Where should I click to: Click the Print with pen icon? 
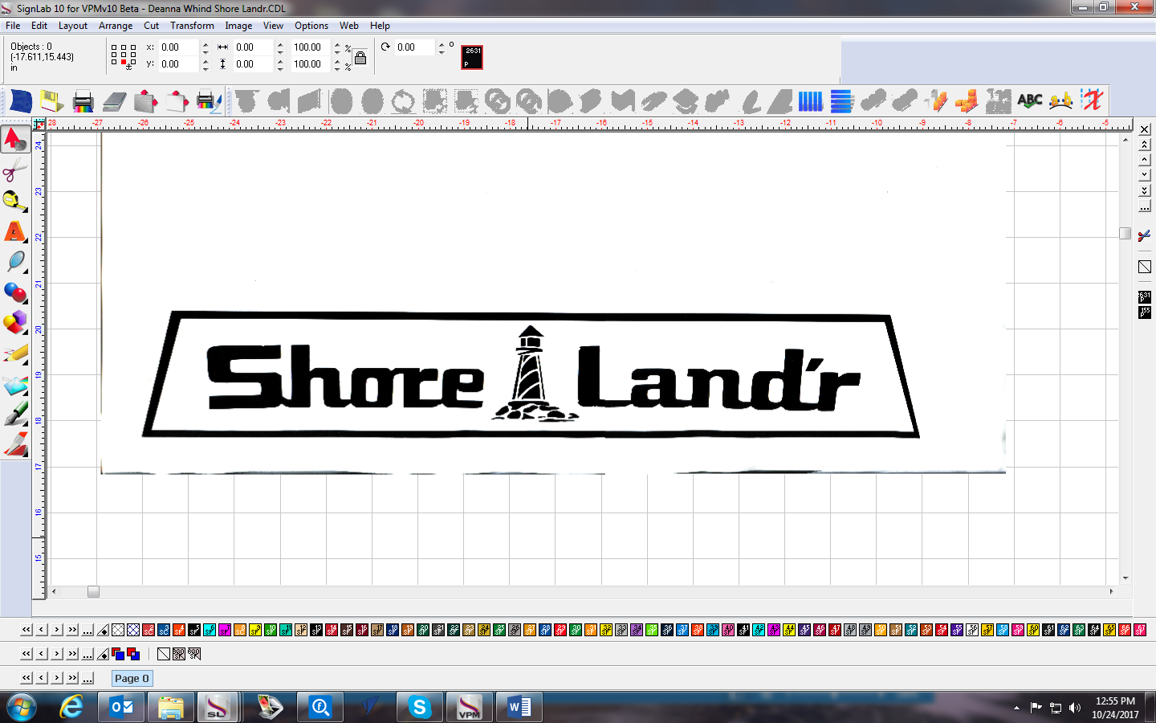209,101
